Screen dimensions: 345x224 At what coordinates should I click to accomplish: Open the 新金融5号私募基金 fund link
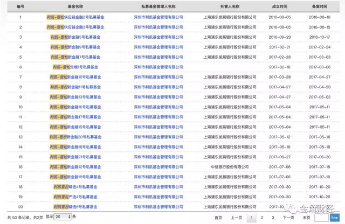(75, 37)
